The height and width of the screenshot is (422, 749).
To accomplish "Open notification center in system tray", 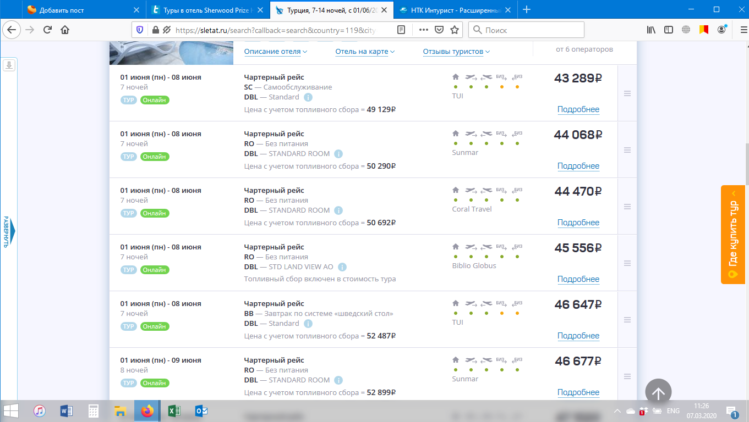I will click(x=732, y=410).
